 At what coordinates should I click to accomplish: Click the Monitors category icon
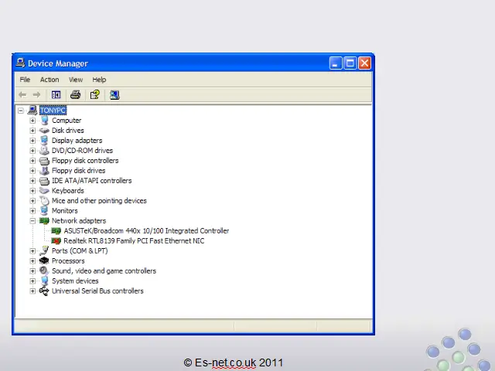(x=45, y=211)
